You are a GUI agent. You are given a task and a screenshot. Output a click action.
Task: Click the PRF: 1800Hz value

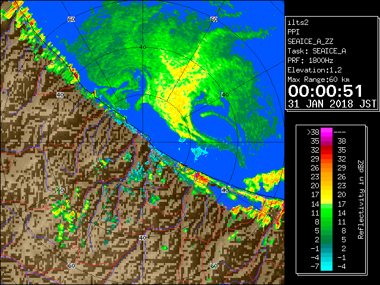tap(311, 61)
